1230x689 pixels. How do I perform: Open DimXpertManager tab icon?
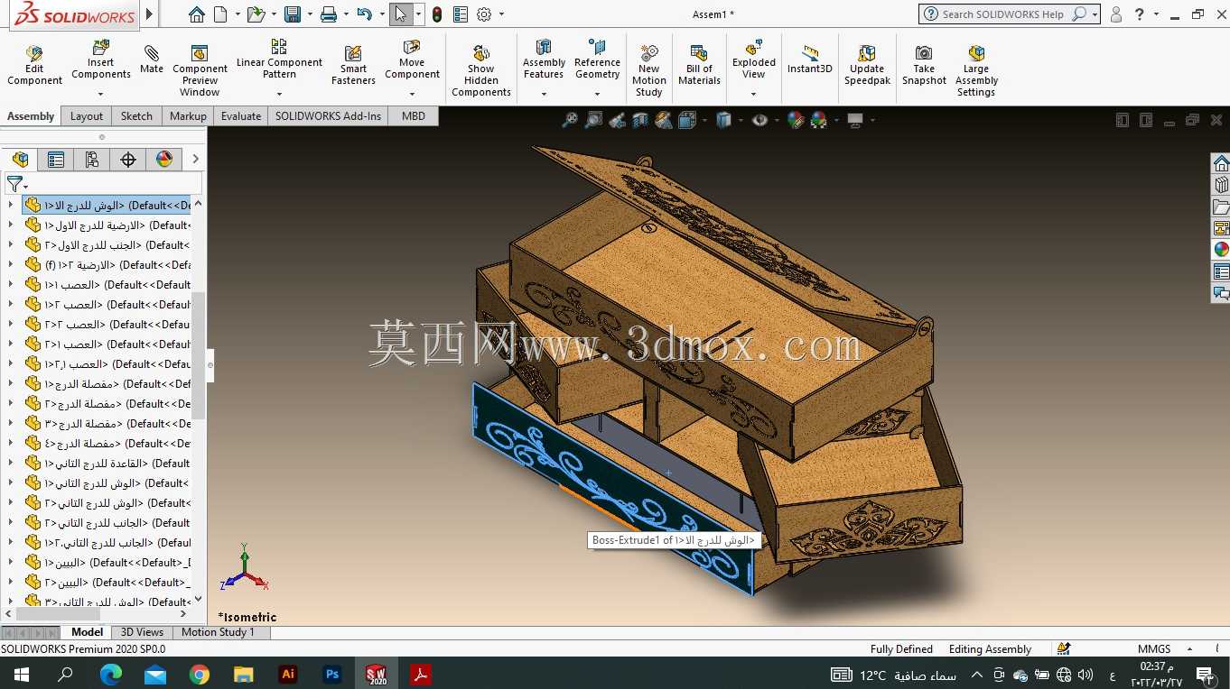tap(128, 160)
